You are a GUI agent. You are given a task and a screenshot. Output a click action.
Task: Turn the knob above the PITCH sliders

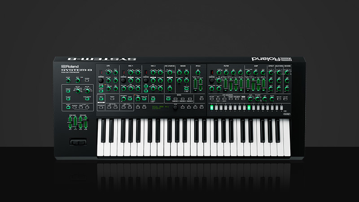coord(198,73)
